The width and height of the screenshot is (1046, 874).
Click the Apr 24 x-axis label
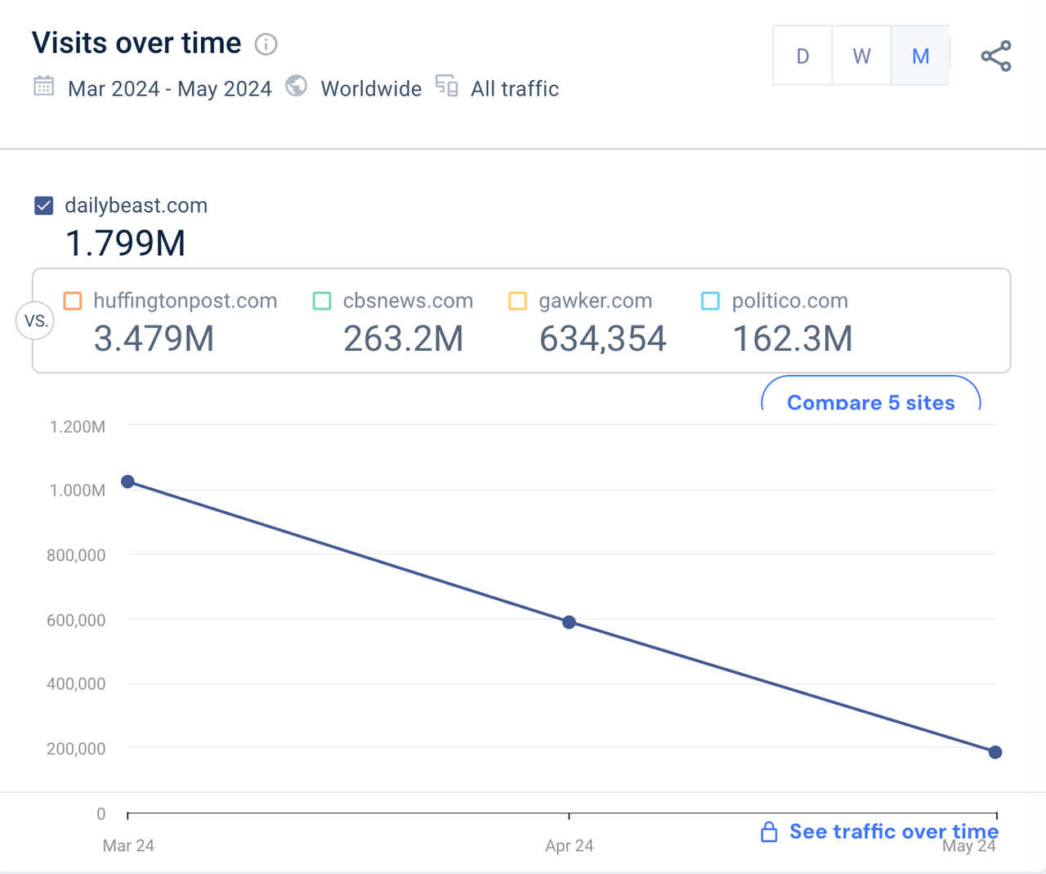pos(570,845)
